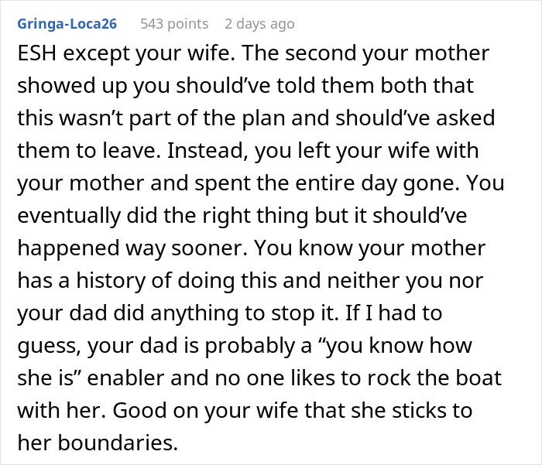
Task: Click the word 'enabler' in the comment
Action: coord(125,378)
